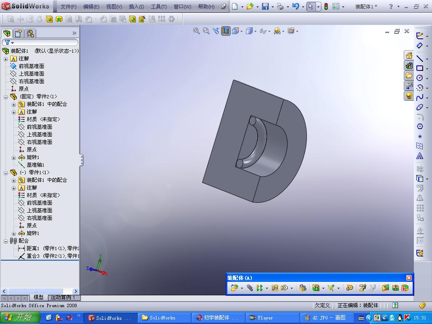Open SolidWorks Resources house tab
This screenshot has width=432, height=324.
pyautogui.click(x=409, y=56)
